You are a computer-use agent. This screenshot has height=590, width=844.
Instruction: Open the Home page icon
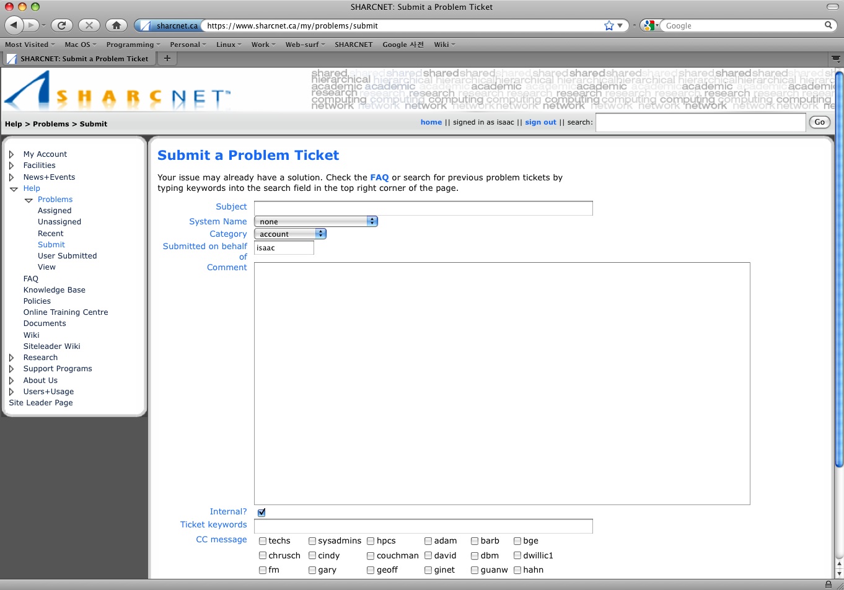point(116,25)
